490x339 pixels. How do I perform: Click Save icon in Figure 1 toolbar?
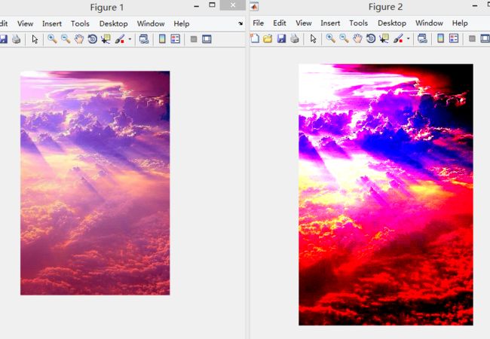pos(4,39)
